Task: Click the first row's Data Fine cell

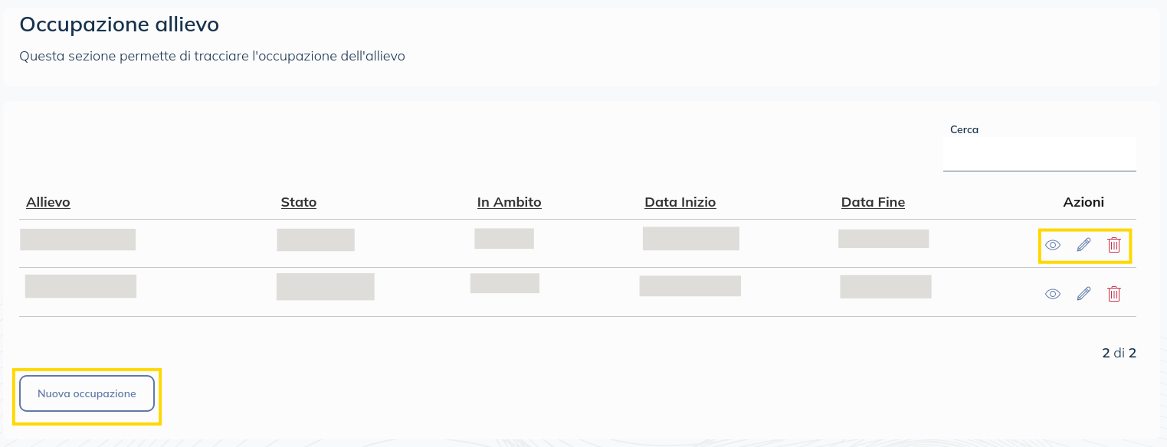Action: click(x=883, y=239)
